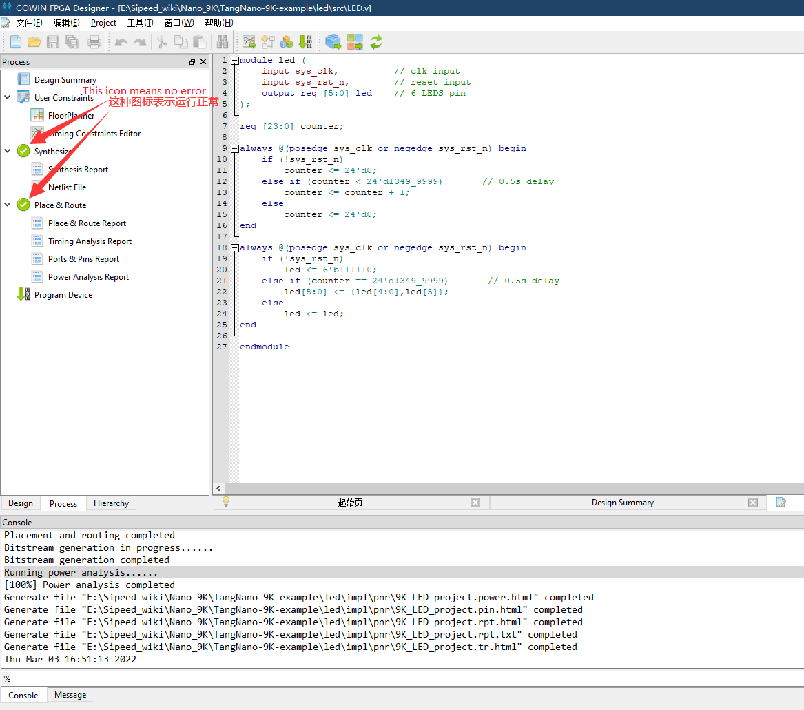
Task: Click the green Run All refresh icon
Action: tap(376, 42)
